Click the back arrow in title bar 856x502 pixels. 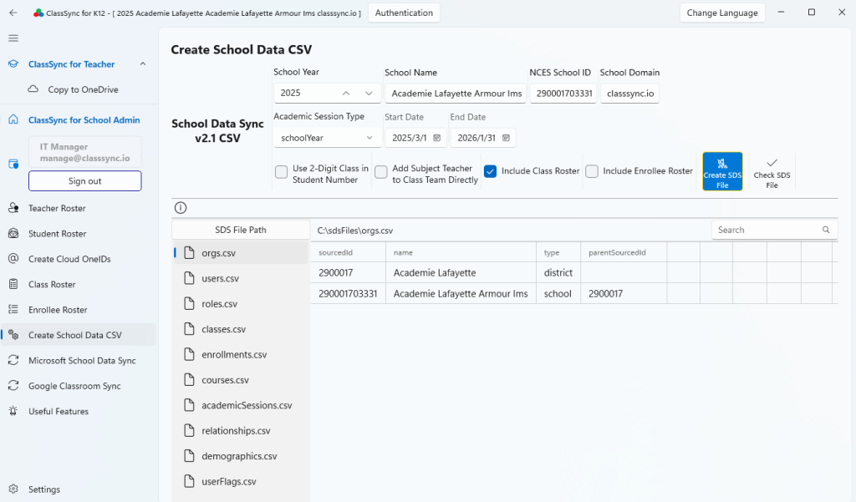13,13
